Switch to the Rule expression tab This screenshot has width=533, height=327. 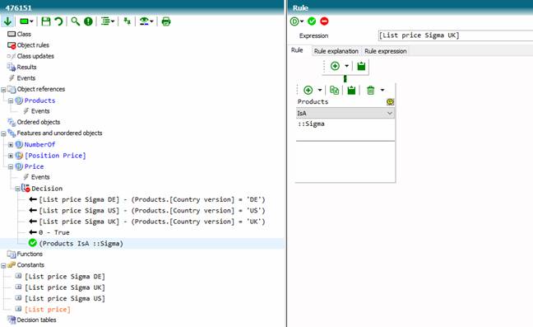pos(386,51)
